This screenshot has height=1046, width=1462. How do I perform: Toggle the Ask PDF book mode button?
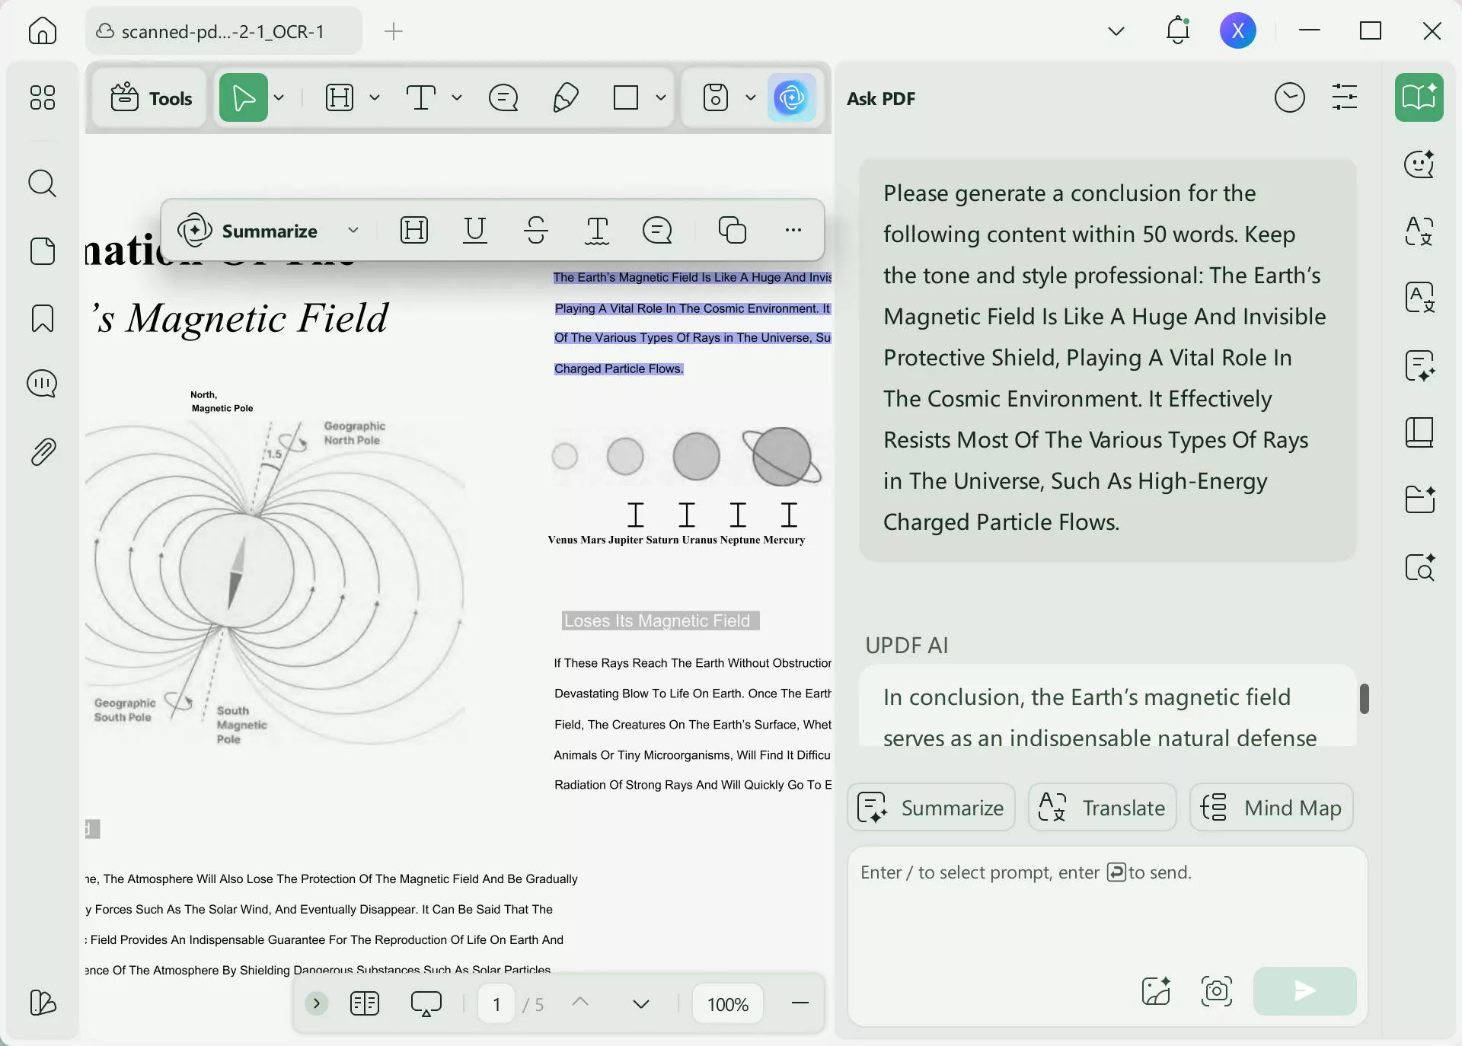[x=1419, y=97]
